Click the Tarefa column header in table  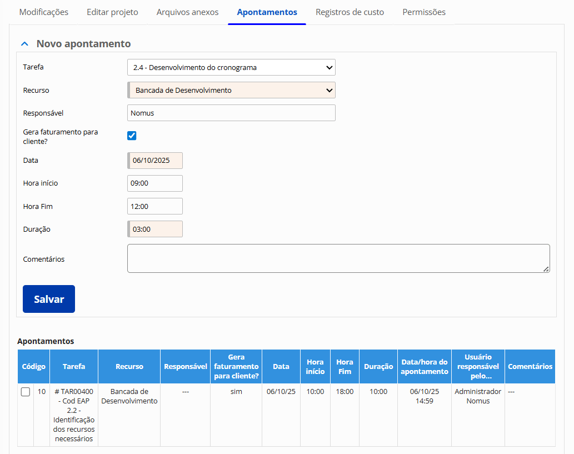point(74,366)
